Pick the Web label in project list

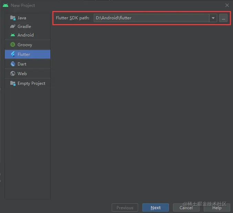tap(22, 74)
